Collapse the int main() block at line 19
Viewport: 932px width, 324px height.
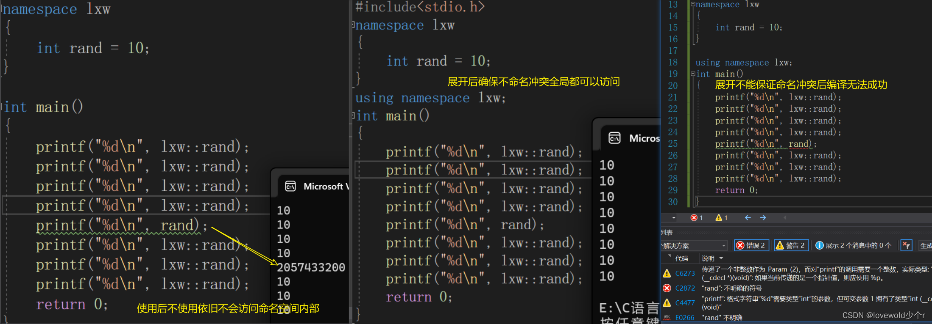(x=693, y=74)
